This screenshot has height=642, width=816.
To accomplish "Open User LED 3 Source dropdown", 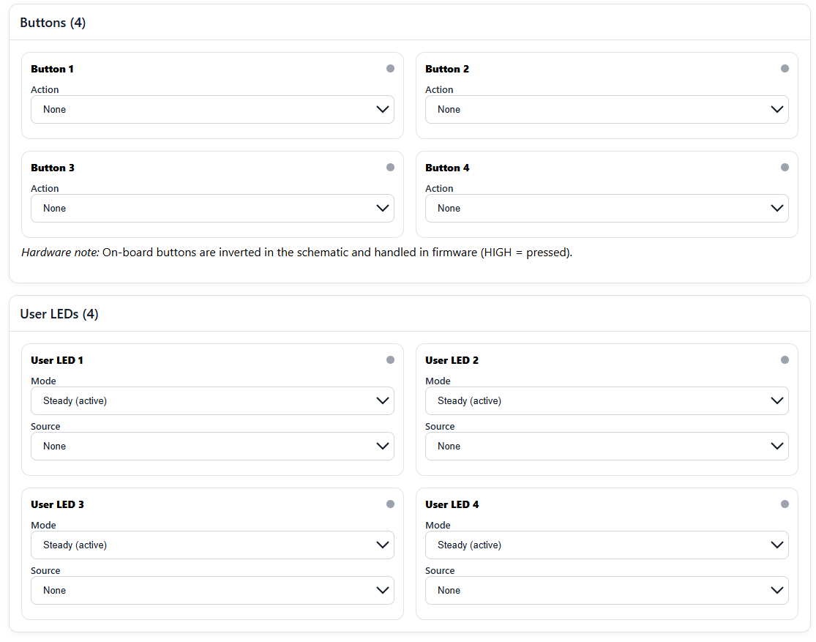I will pos(212,591).
